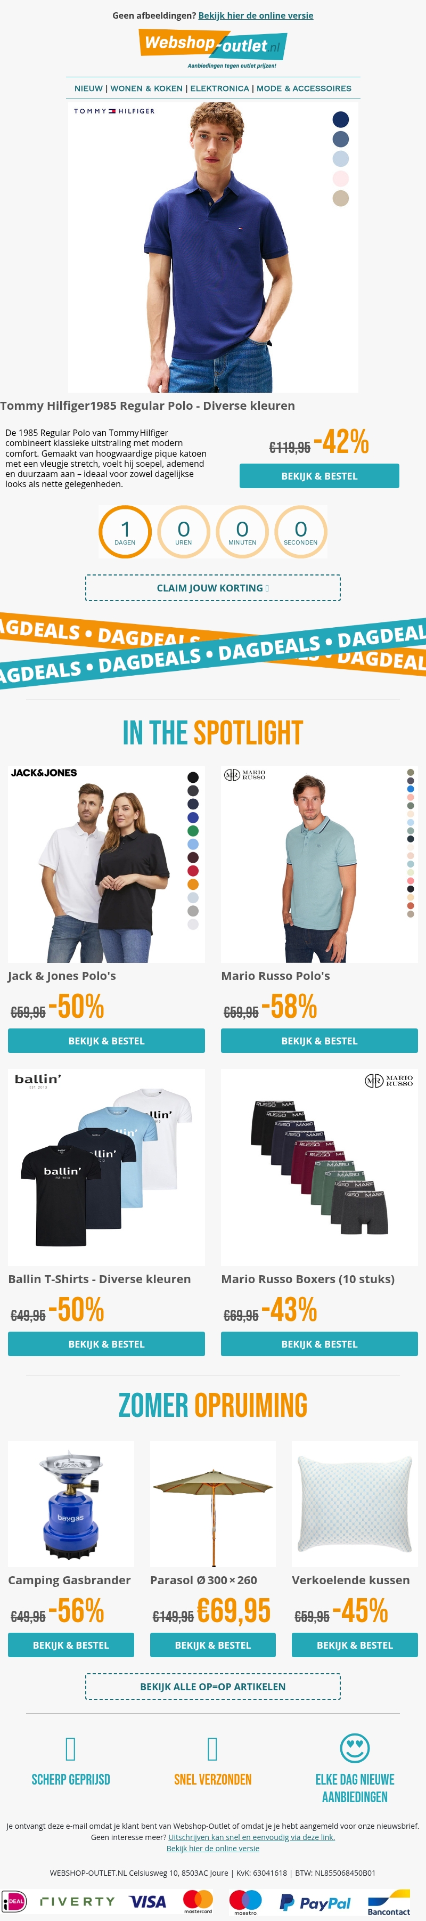426x1921 pixels.
Task: Select the beige color swatch on Tommy polo
Action: point(340,198)
